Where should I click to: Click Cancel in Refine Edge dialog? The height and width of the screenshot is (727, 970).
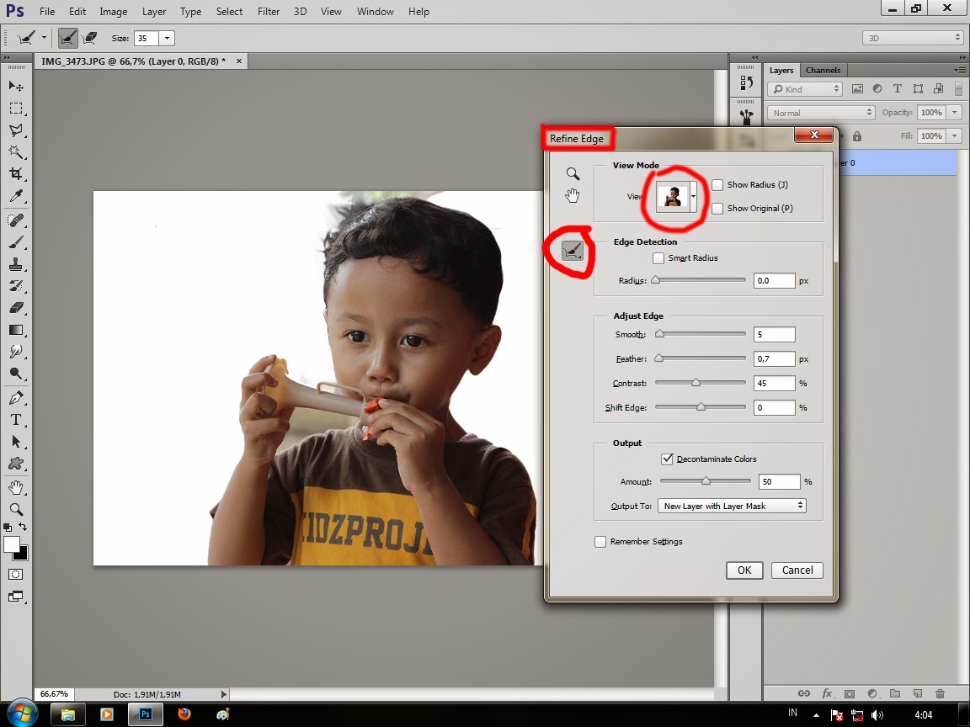(x=797, y=570)
